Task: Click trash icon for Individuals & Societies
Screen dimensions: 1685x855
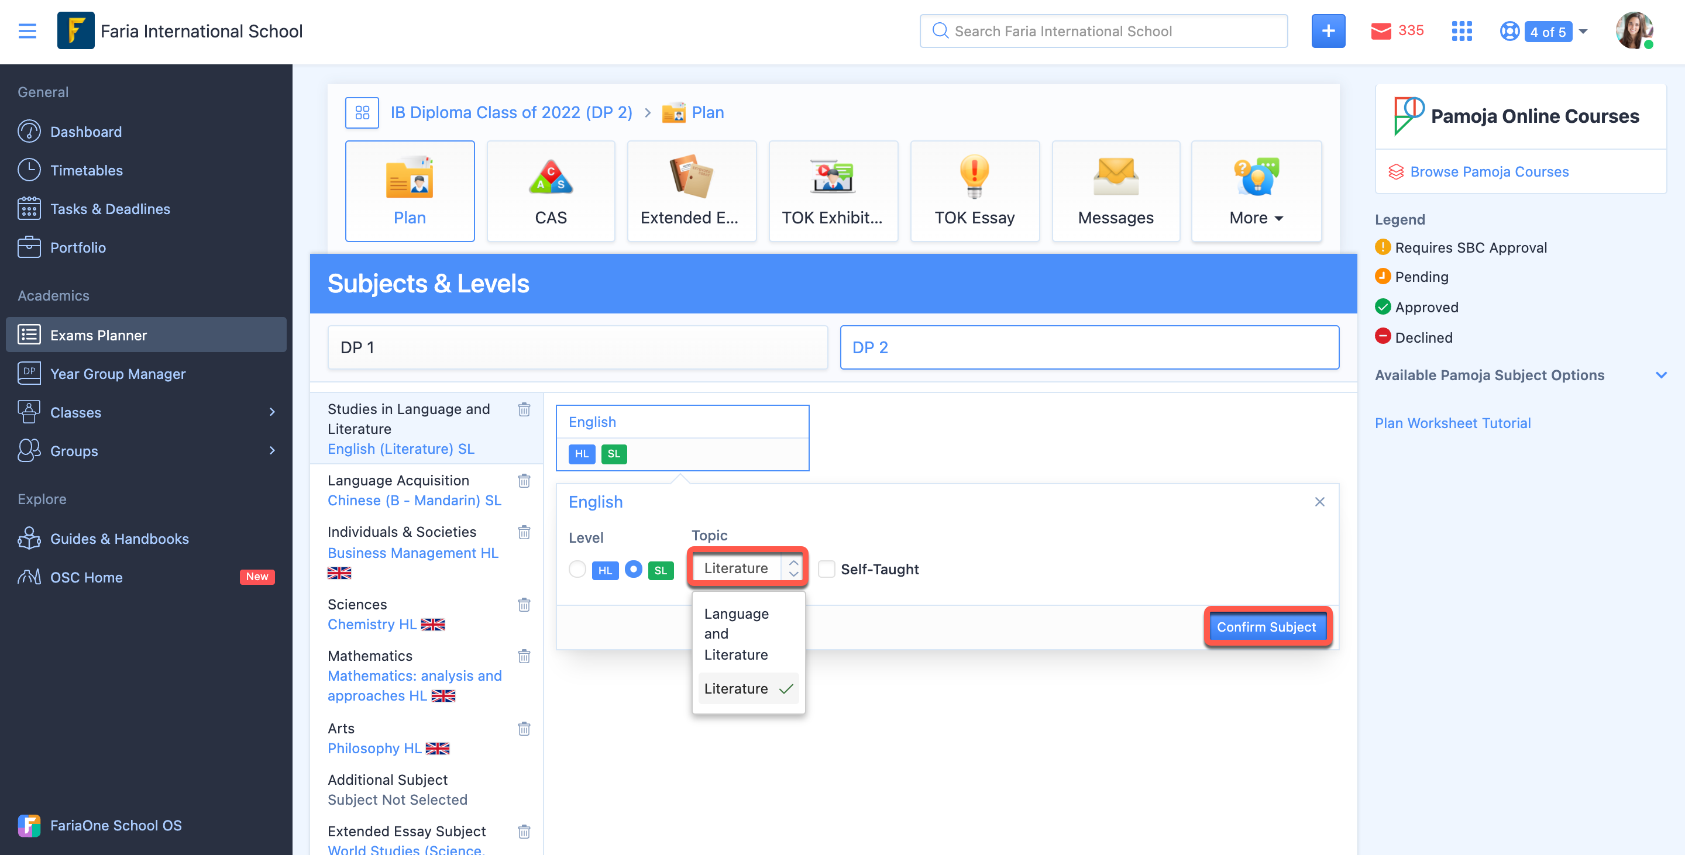Action: [x=524, y=532]
